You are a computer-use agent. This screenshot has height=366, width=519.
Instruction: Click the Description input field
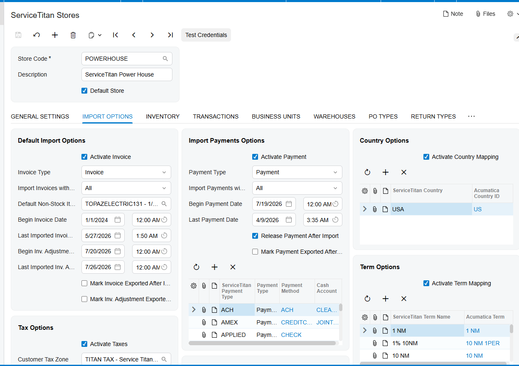point(127,74)
